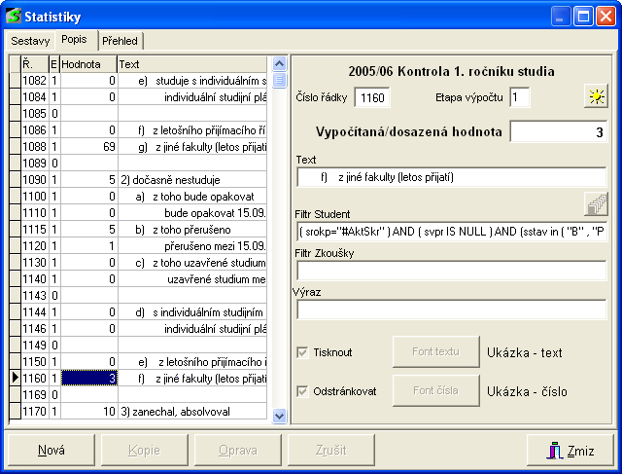Click the 'Ukázka - text' sample label
Image resolution: width=622 pixels, height=474 pixels.
[525, 352]
